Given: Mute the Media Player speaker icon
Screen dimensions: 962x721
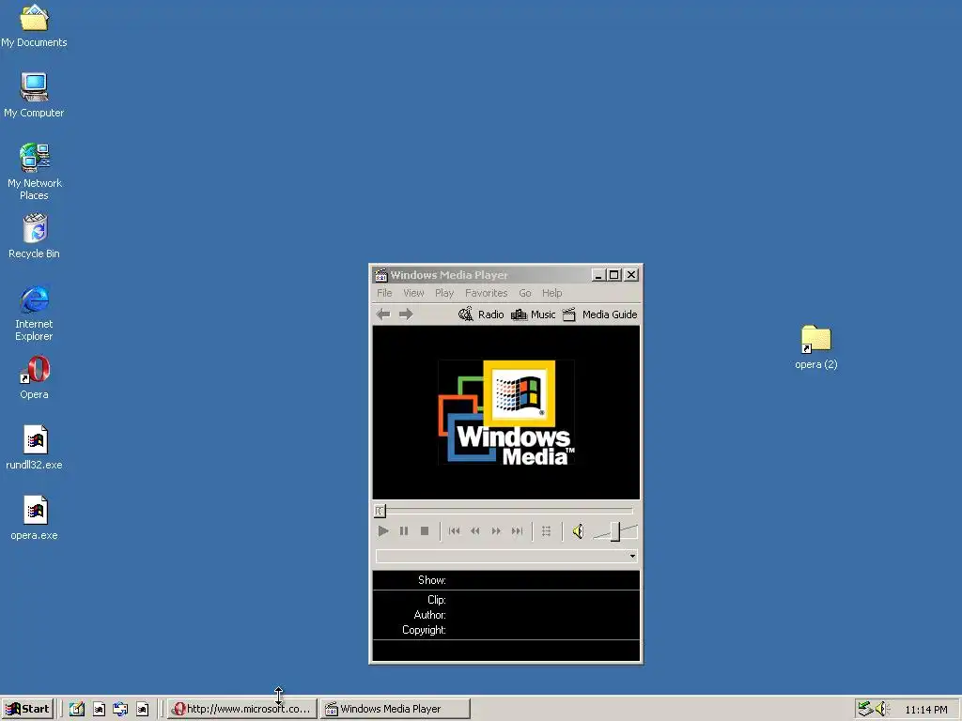Looking at the screenshot, I should tap(578, 531).
